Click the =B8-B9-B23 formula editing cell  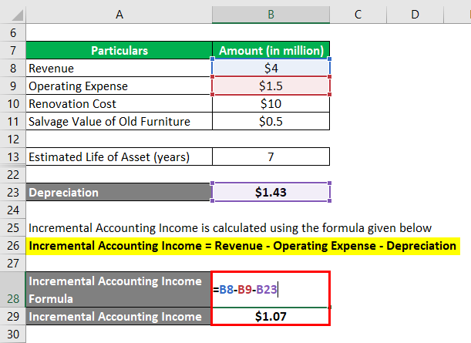click(x=271, y=290)
